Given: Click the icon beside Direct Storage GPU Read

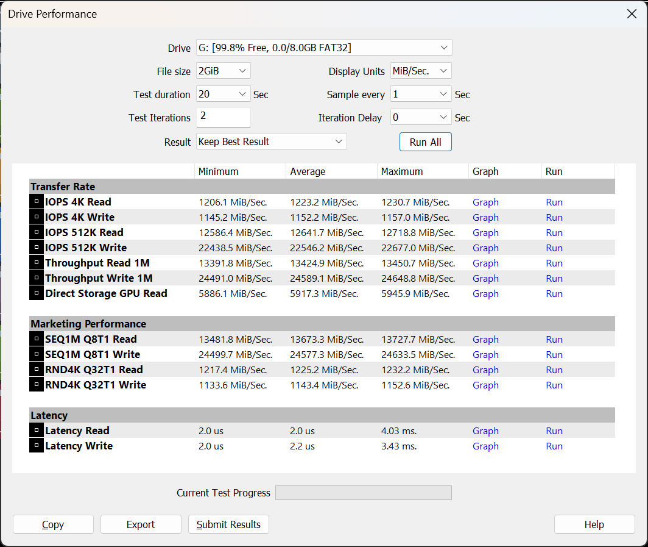Looking at the screenshot, I should click(37, 293).
